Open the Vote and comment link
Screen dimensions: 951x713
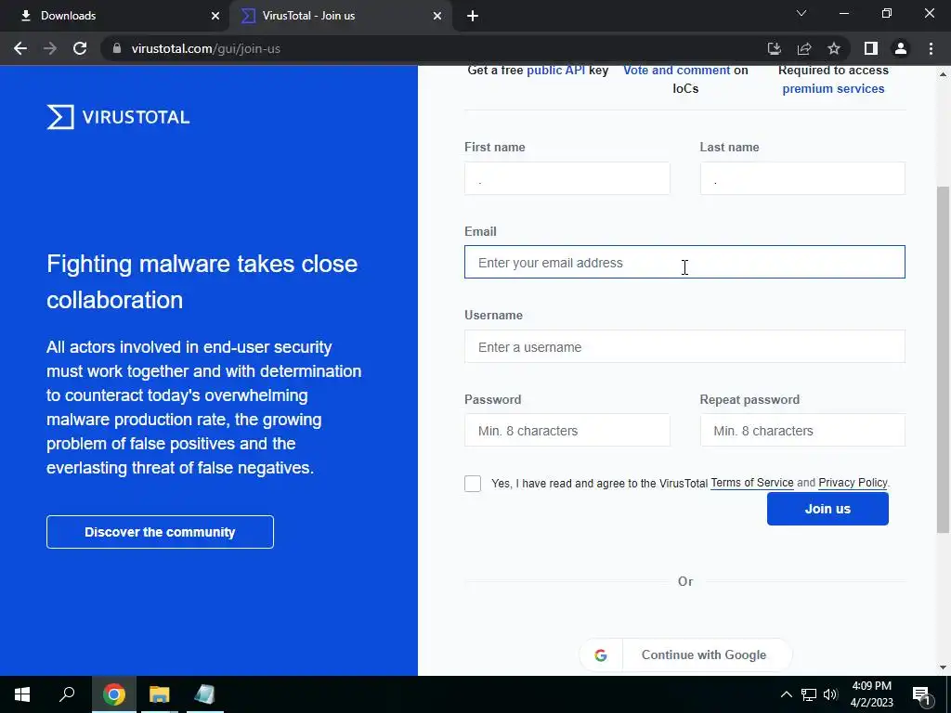677,71
